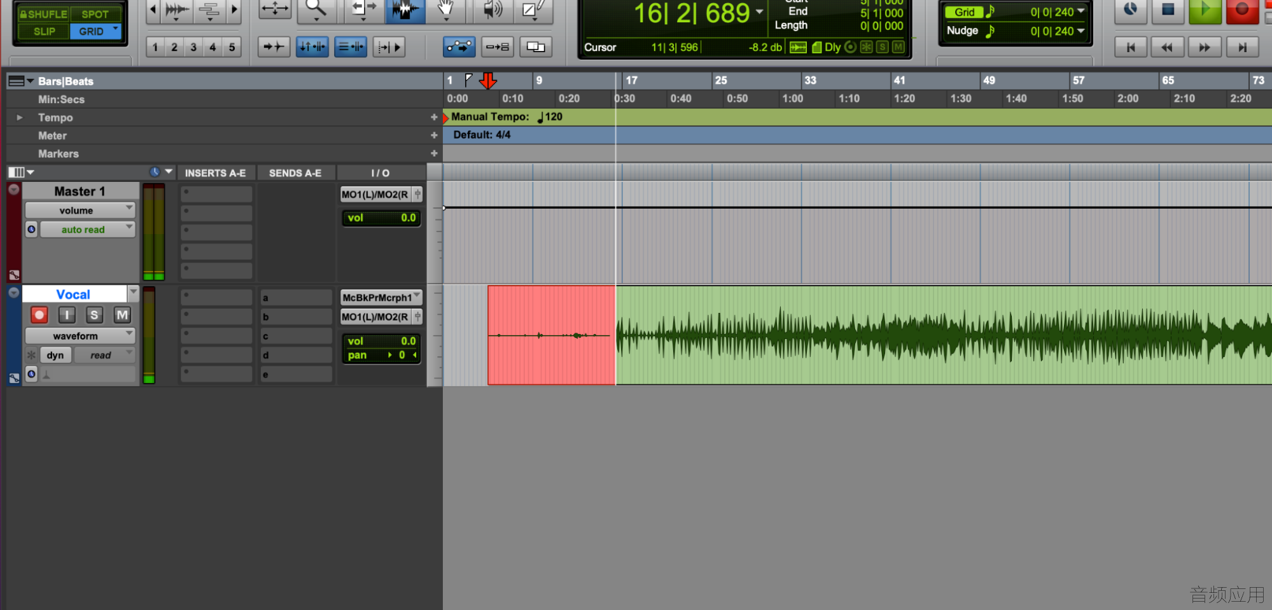Image resolution: width=1272 pixels, height=610 pixels.
Task: Click the green Play transport button
Action: [x=1205, y=10]
